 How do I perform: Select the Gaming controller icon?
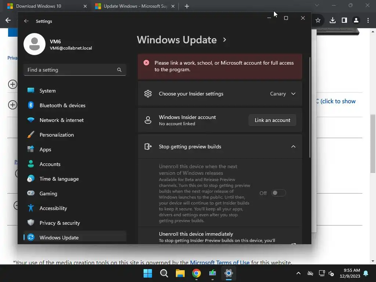[x=31, y=193]
